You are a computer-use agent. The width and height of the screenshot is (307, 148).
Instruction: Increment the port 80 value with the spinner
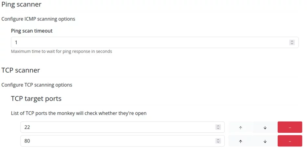(x=218, y=140)
